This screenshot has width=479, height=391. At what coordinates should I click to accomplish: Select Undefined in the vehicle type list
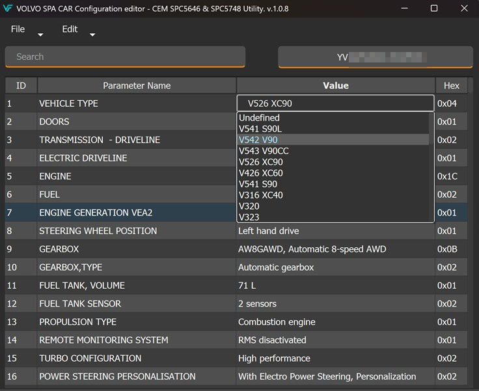pyautogui.click(x=333, y=118)
